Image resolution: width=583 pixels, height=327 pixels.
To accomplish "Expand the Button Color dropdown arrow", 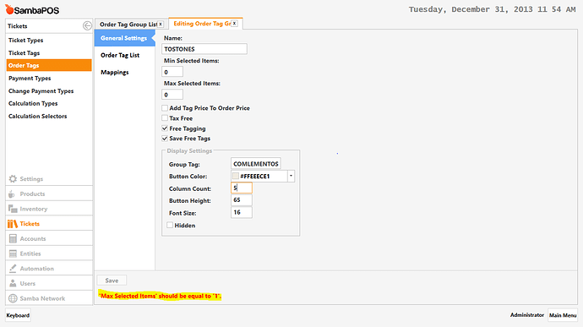I will [291, 176].
